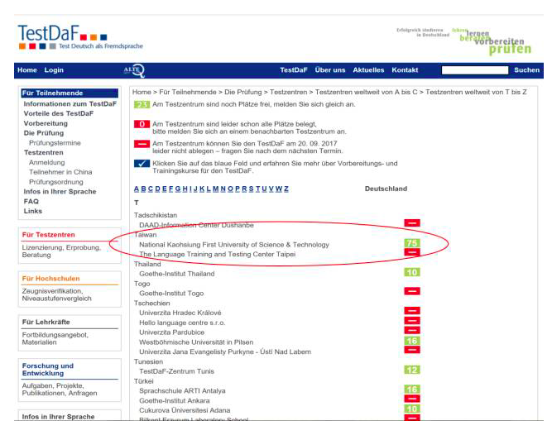Click breadcrumb Für Teilnehmende
552x435 pixels.
pos(188,92)
